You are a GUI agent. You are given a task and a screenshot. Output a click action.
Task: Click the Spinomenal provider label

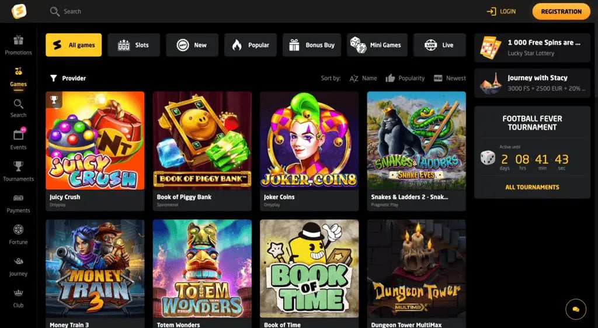(x=168, y=205)
